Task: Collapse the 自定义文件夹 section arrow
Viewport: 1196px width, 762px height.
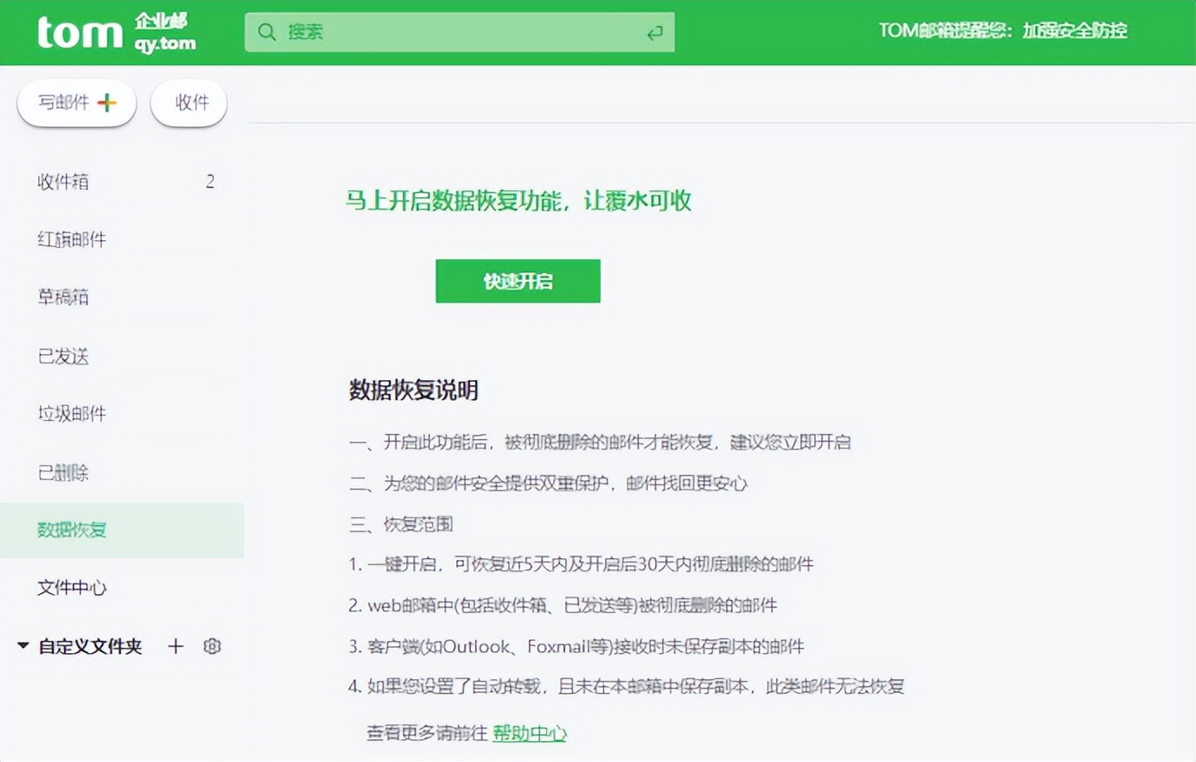Action: click(x=23, y=645)
